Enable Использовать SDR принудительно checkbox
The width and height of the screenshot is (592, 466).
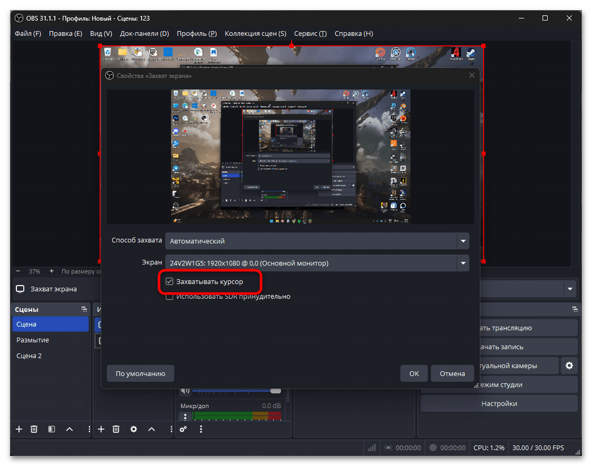[x=169, y=296]
